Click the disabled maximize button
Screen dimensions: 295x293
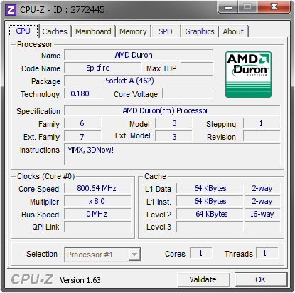247,7
